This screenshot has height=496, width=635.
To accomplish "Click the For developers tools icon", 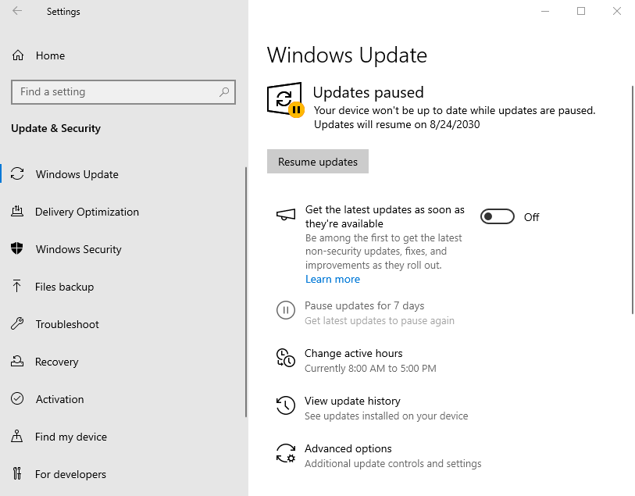I will tap(17, 473).
